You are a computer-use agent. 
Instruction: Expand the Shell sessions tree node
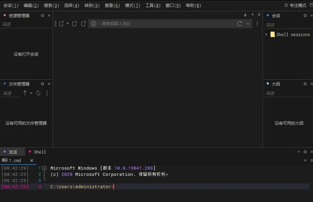[266, 35]
